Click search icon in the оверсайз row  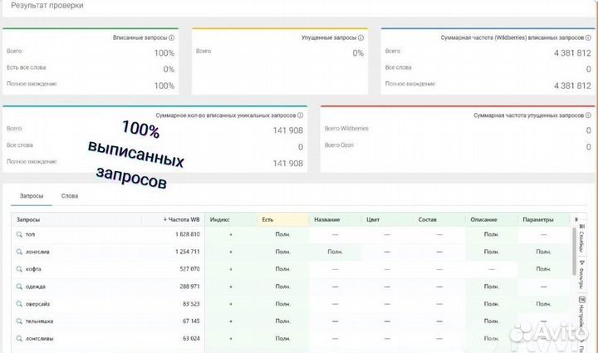pos(19,304)
